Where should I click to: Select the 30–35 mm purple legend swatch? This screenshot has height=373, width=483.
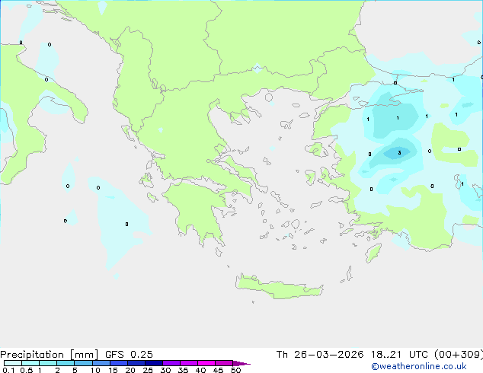click(171, 363)
